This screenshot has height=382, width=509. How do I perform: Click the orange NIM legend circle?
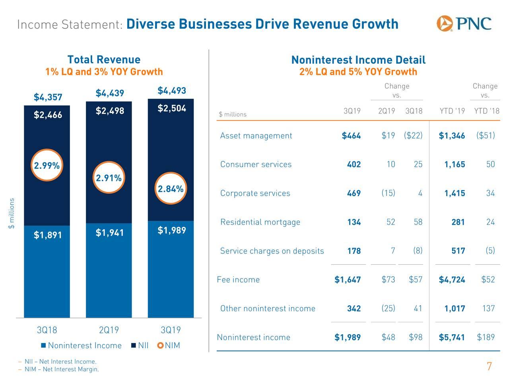pos(160,345)
